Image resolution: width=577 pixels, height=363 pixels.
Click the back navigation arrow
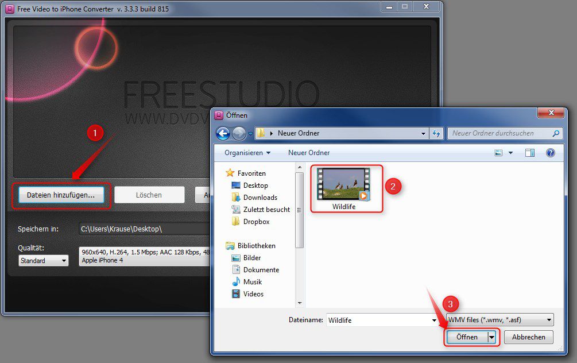223,133
